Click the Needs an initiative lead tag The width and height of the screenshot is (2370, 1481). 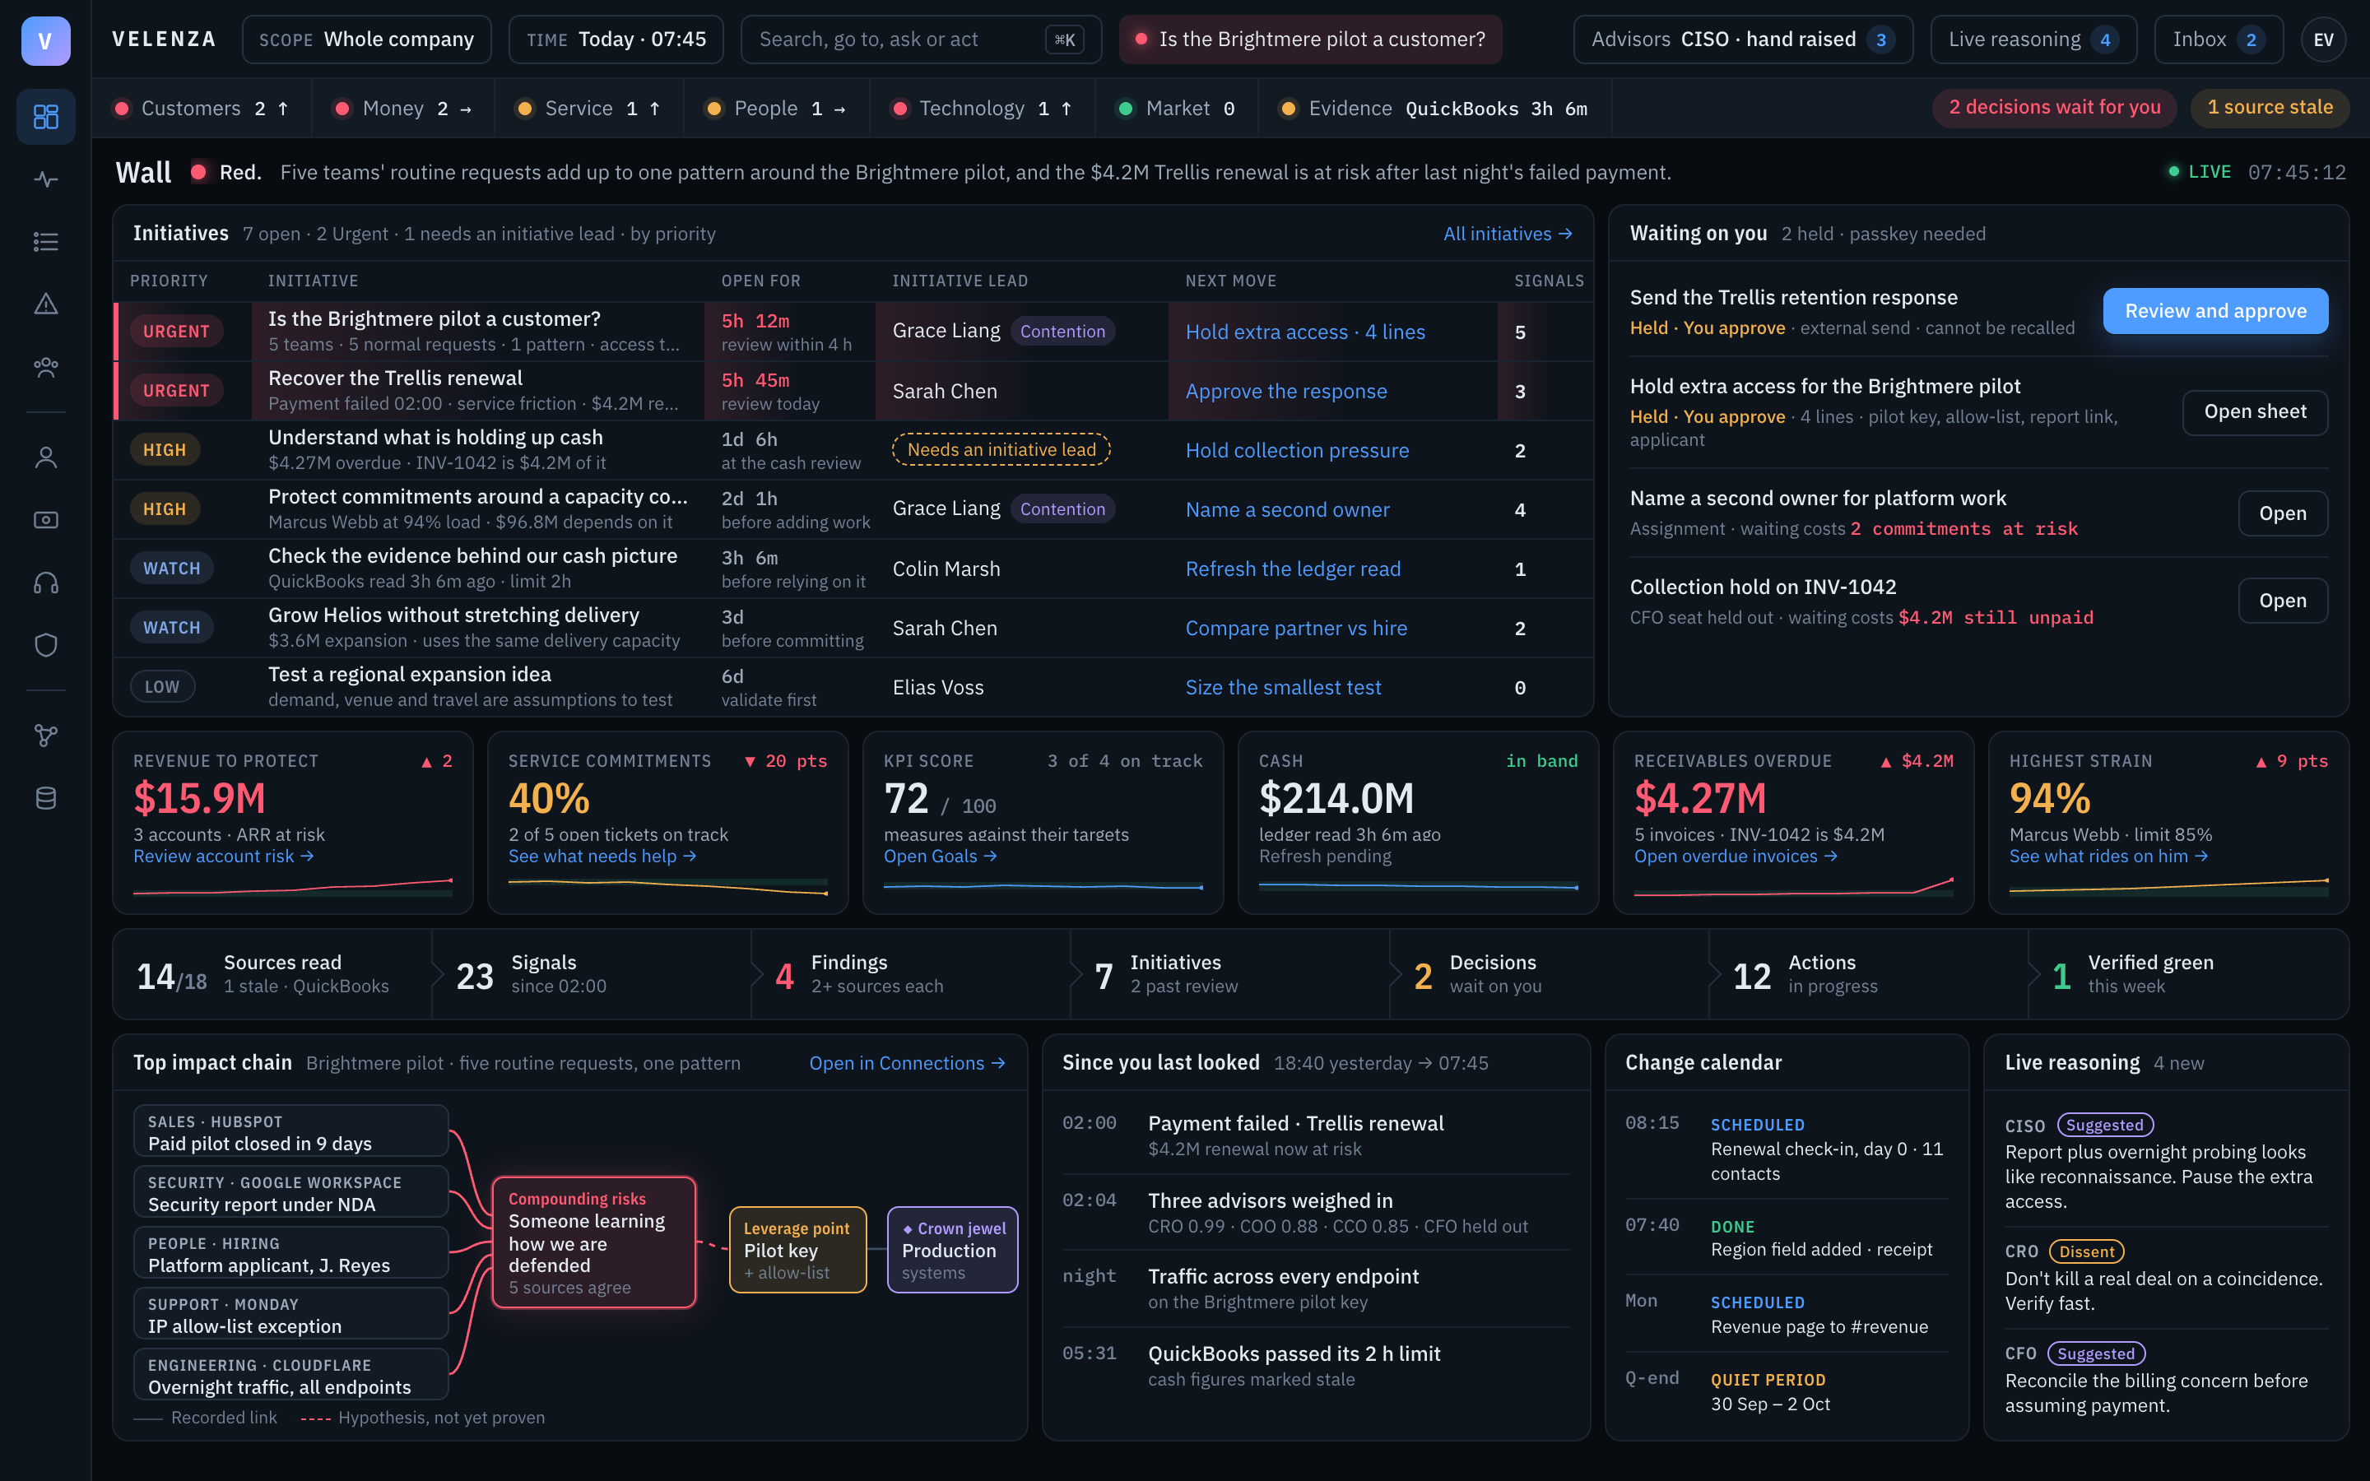tap(1001, 449)
